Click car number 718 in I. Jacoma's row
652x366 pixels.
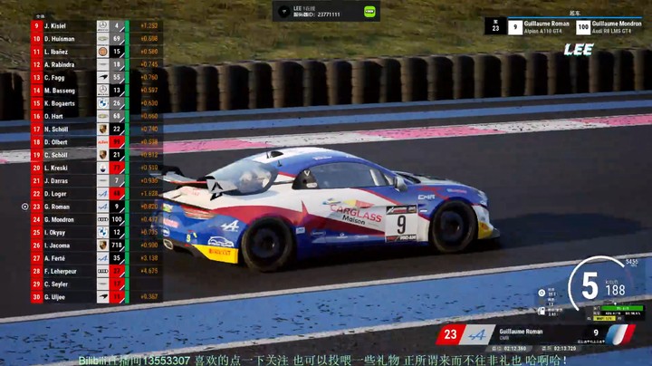point(117,245)
